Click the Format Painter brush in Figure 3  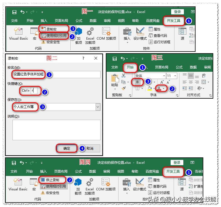click(x=124, y=88)
